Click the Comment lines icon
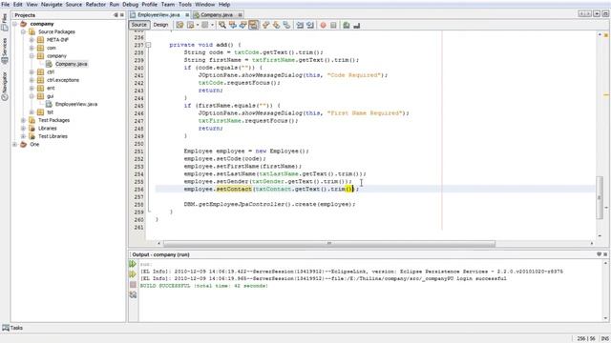Image resolution: width=611 pixels, height=343 pixels. (x=347, y=25)
